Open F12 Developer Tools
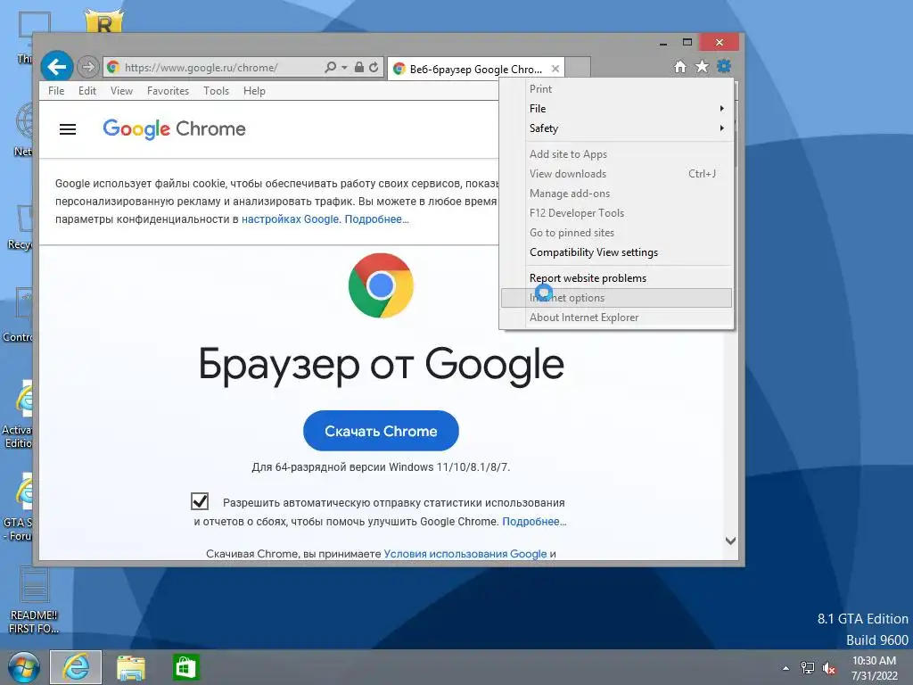 (x=617, y=213)
